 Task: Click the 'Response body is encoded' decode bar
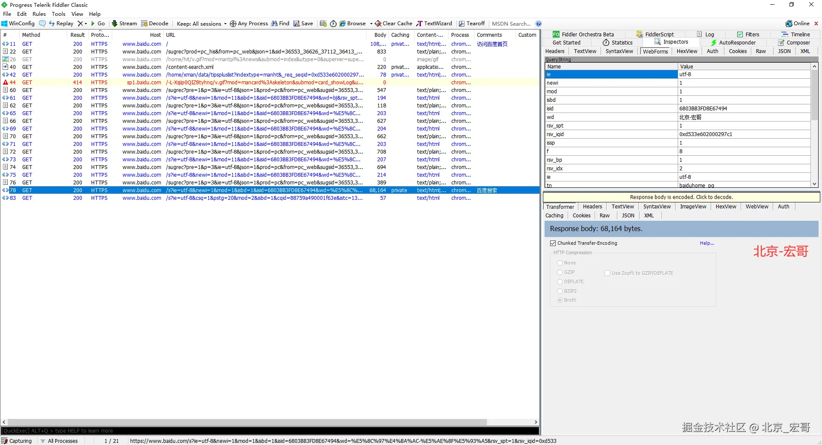[x=681, y=197]
